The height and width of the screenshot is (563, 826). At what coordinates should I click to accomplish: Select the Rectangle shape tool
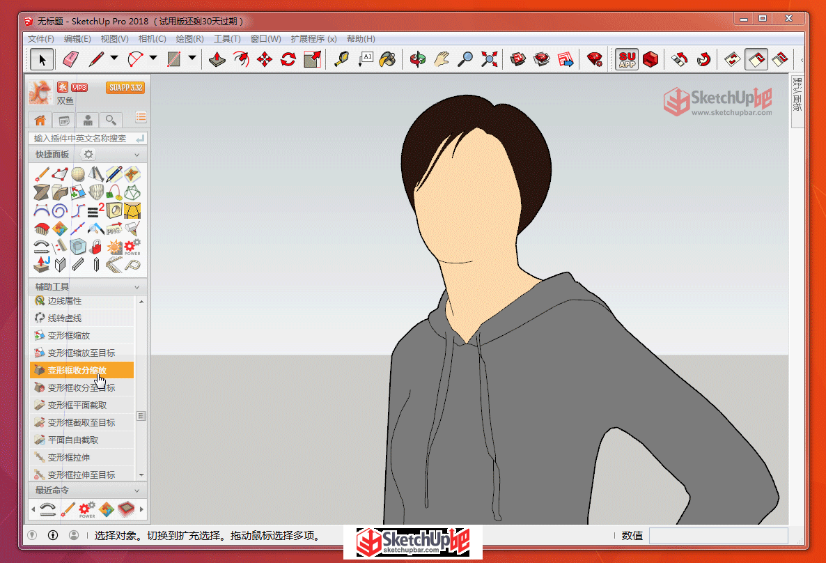pyautogui.click(x=174, y=59)
